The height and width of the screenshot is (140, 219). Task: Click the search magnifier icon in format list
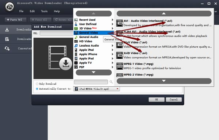click(111, 82)
